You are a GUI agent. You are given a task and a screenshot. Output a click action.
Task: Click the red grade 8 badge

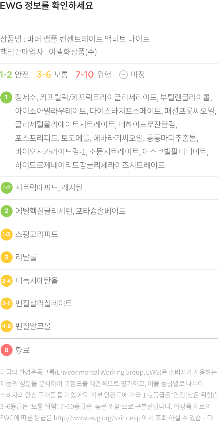pyautogui.click(x=6, y=350)
